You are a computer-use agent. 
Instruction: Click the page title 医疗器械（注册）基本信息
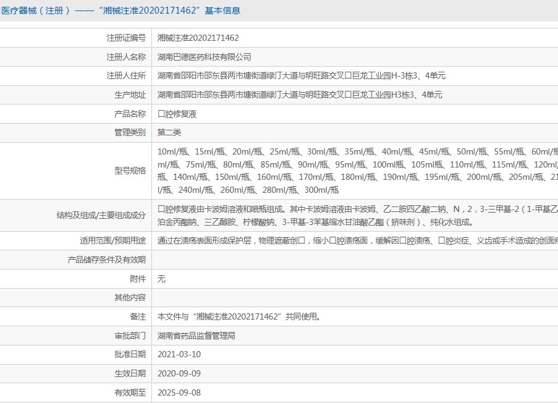click(x=120, y=11)
